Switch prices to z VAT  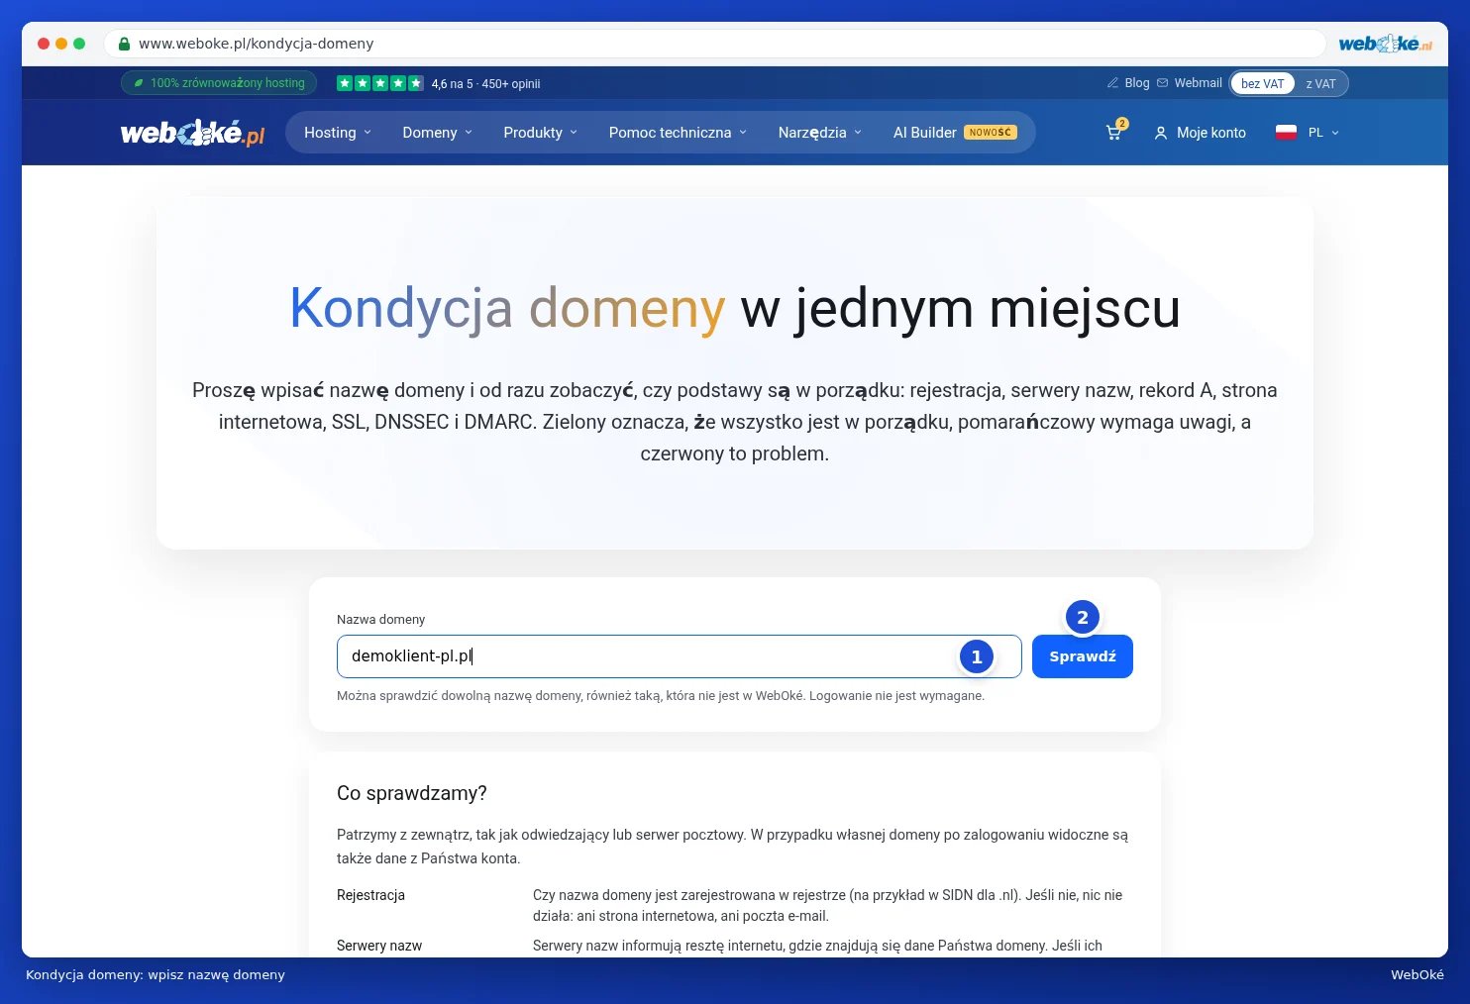1320,84
